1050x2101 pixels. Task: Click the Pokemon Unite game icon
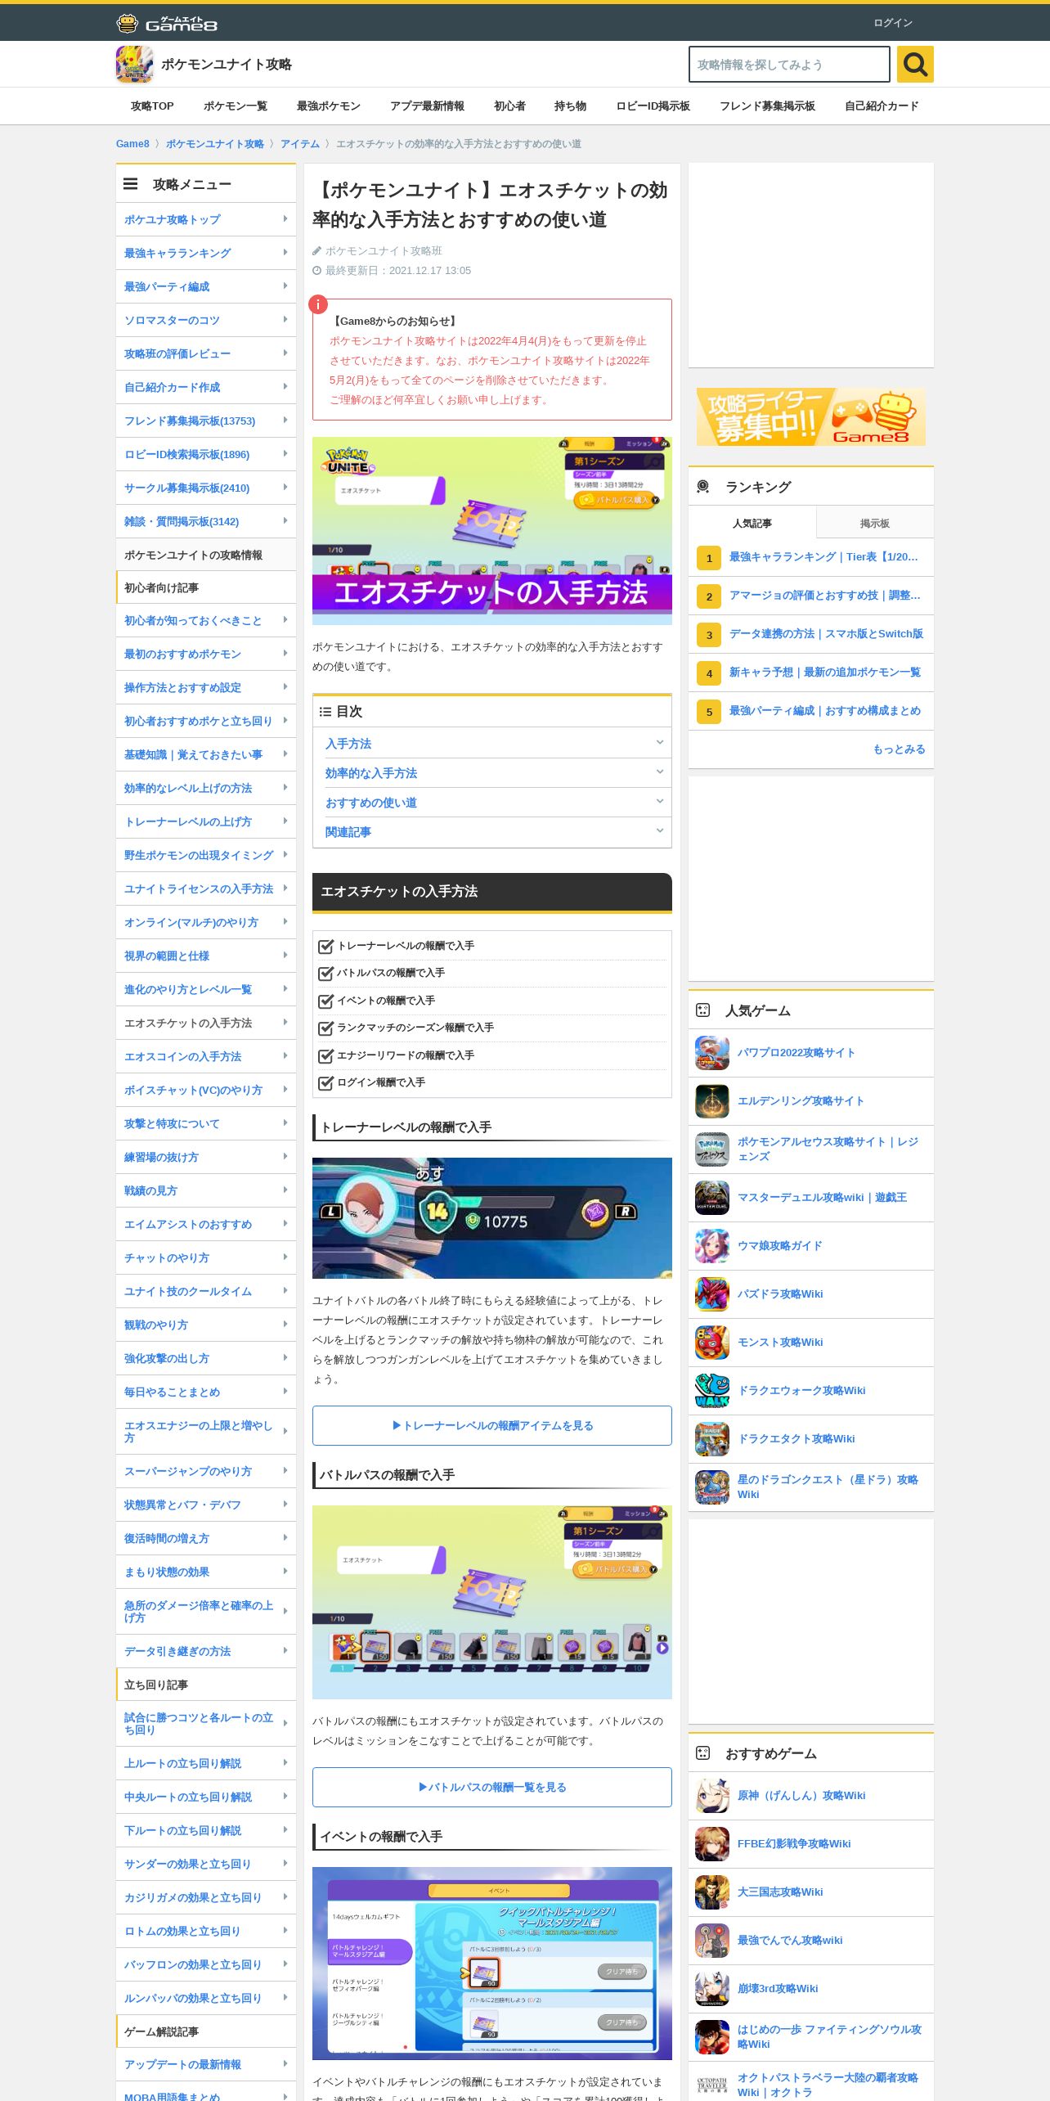(x=134, y=64)
